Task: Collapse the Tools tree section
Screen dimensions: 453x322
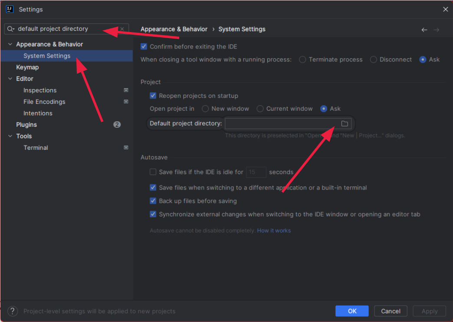Action: click(10, 136)
